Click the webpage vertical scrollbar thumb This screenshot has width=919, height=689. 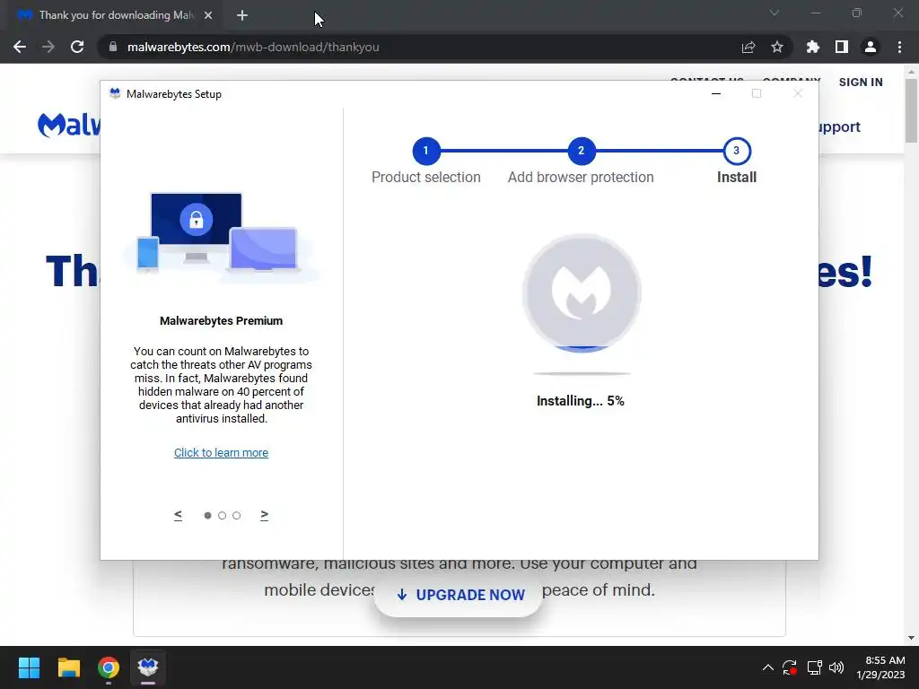tap(911, 110)
